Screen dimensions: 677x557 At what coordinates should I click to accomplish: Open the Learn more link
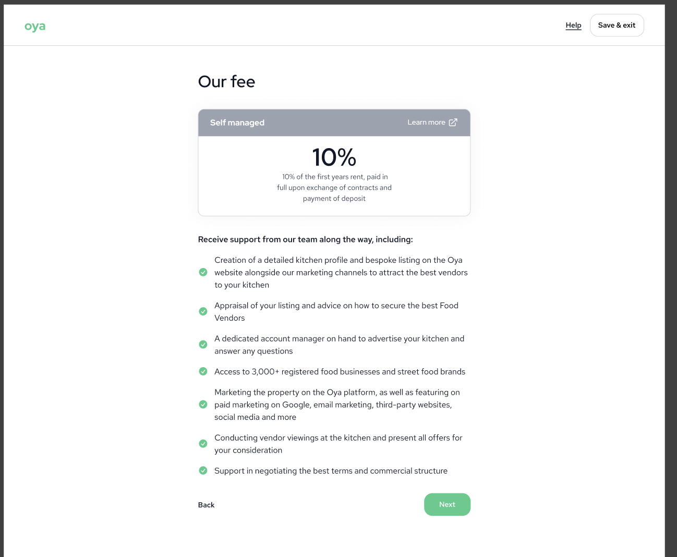[x=426, y=123]
